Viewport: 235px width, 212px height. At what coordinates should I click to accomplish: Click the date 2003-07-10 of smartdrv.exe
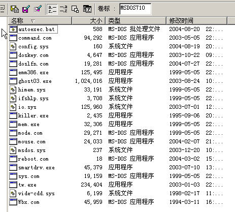pyautogui.click(x=184, y=167)
